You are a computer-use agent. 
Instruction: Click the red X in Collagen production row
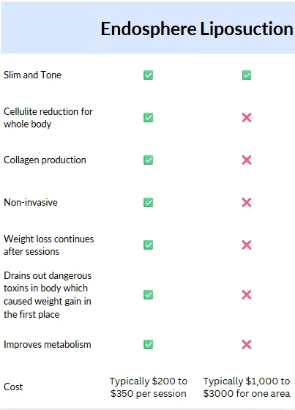point(247,160)
